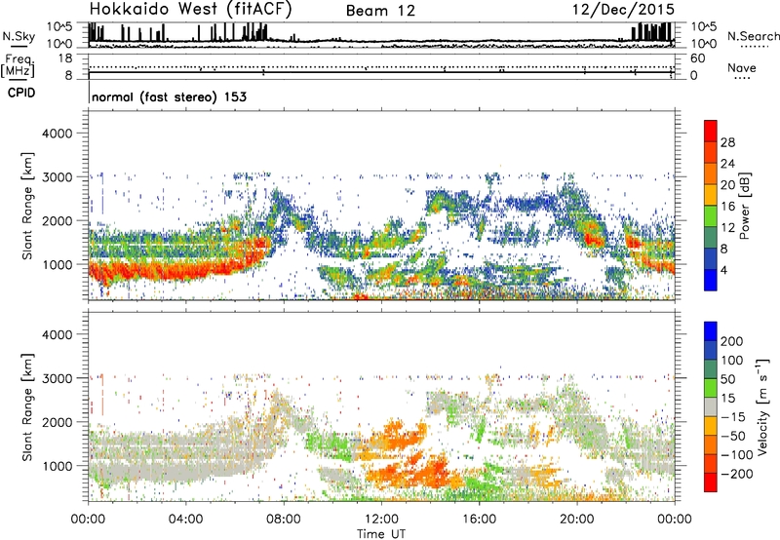The image size is (780, 540).
Task: Select the 'CPID' row label
Action: click(x=20, y=93)
